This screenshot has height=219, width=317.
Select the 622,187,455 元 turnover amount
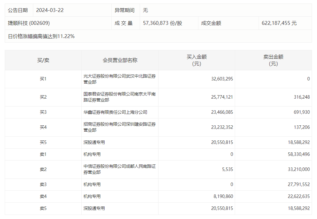point(279,23)
